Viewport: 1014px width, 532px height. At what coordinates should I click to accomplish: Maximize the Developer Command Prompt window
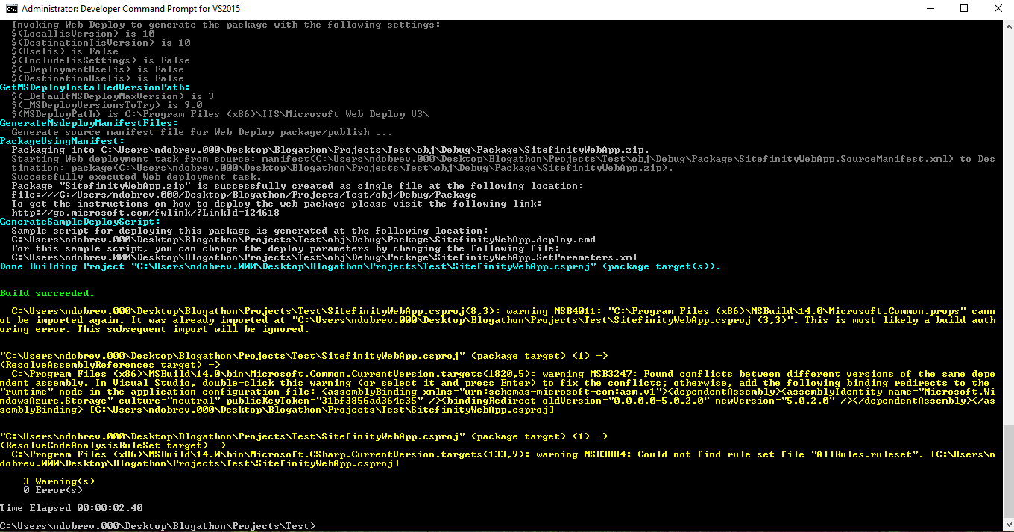click(964, 9)
